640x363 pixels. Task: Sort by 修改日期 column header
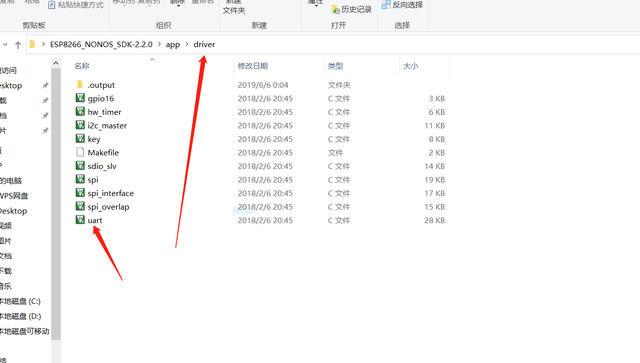pyautogui.click(x=253, y=66)
